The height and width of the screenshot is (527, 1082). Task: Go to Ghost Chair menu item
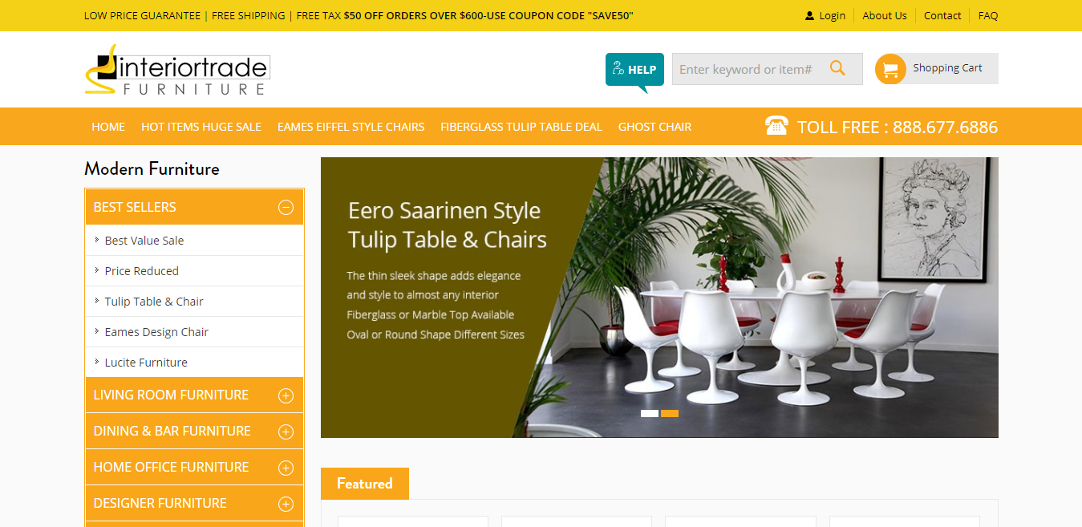click(654, 127)
